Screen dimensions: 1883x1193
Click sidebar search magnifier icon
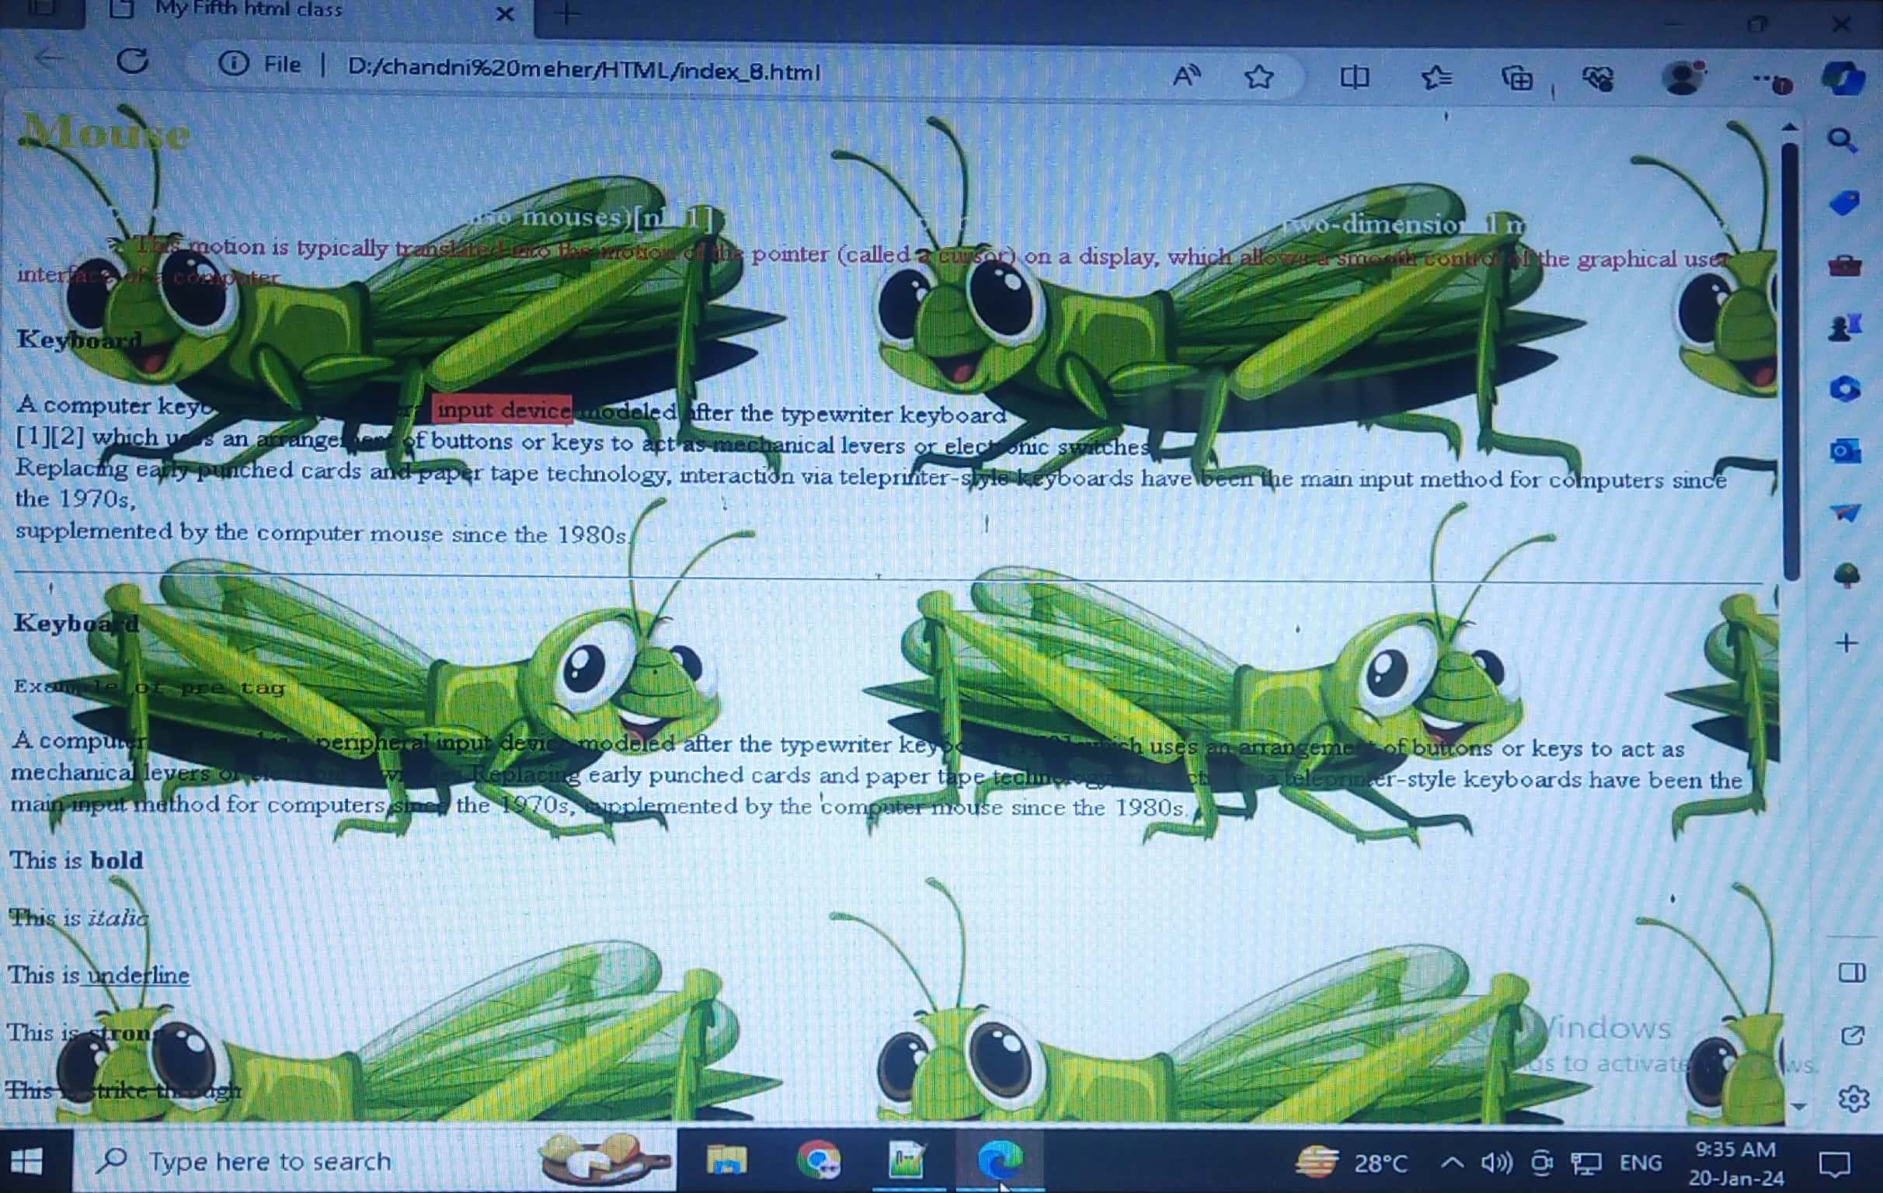(1843, 141)
